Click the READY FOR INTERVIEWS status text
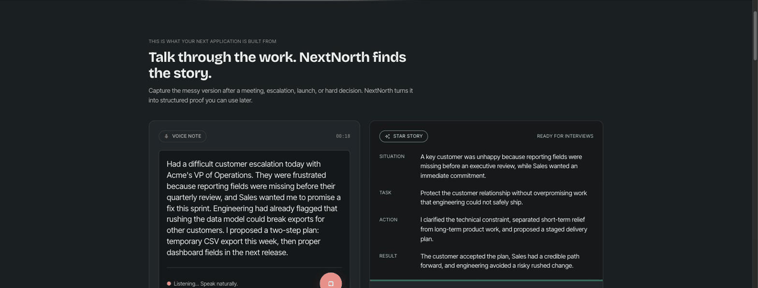The width and height of the screenshot is (758, 288). click(565, 136)
